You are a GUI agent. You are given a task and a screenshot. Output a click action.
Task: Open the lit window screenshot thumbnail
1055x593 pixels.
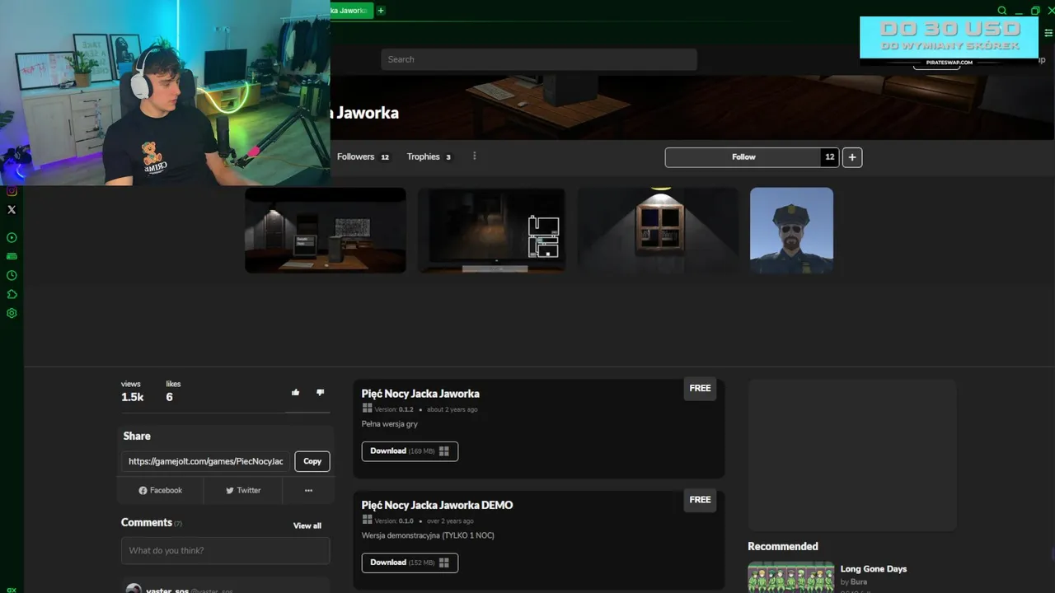point(658,231)
